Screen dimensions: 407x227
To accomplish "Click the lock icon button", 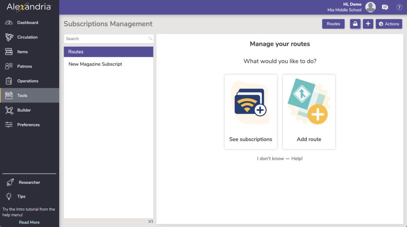I will [x=355, y=24].
